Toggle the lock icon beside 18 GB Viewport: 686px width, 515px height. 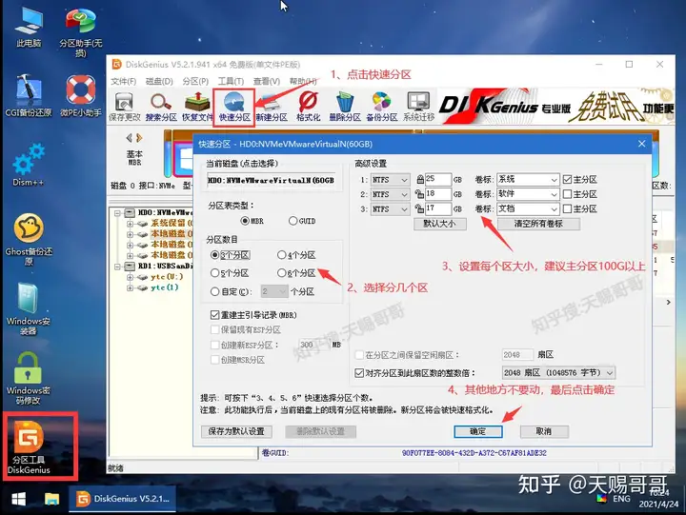point(420,194)
